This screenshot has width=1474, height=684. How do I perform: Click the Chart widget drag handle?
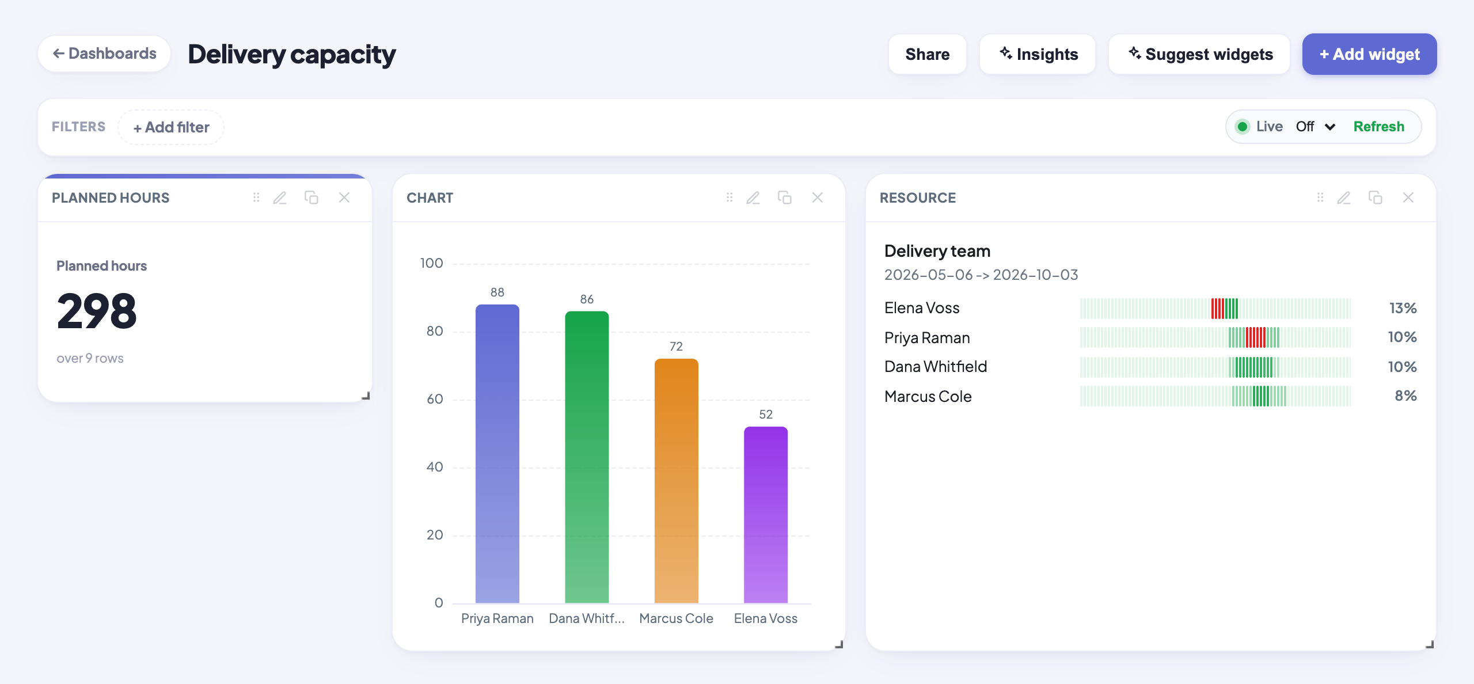click(x=730, y=197)
